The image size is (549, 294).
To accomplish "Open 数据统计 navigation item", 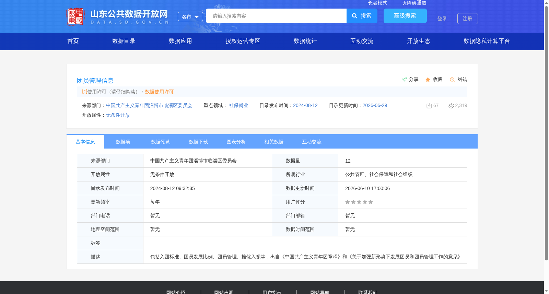I will [x=305, y=41].
